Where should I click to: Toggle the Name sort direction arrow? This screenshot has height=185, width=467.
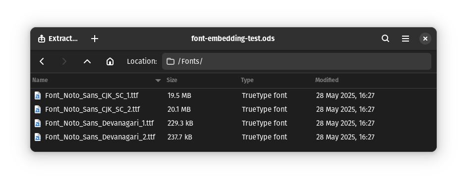click(158, 81)
